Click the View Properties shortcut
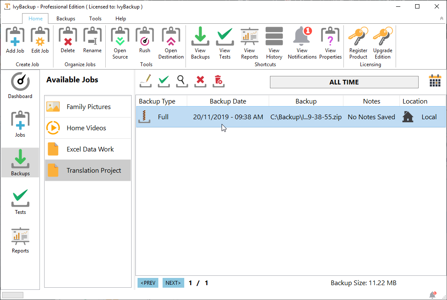The width and height of the screenshot is (447, 300). pyautogui.click(x=330, y=43)
